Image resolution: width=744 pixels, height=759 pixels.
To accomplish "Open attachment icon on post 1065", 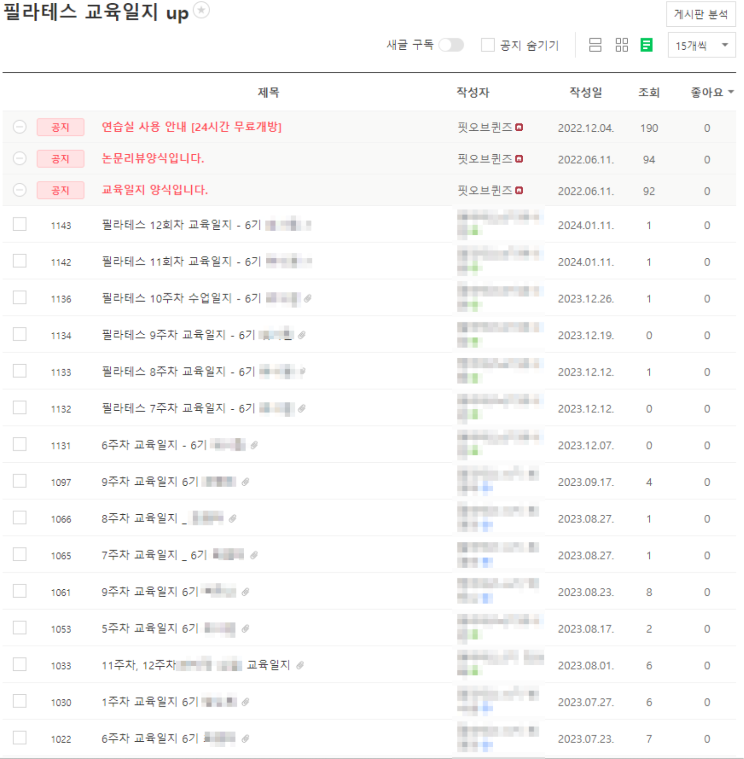I will point(254,555).
